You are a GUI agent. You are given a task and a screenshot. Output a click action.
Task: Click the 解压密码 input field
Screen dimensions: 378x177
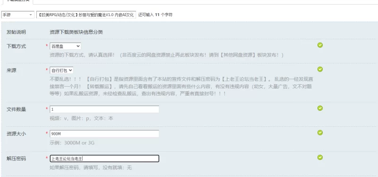coord(104,159)
